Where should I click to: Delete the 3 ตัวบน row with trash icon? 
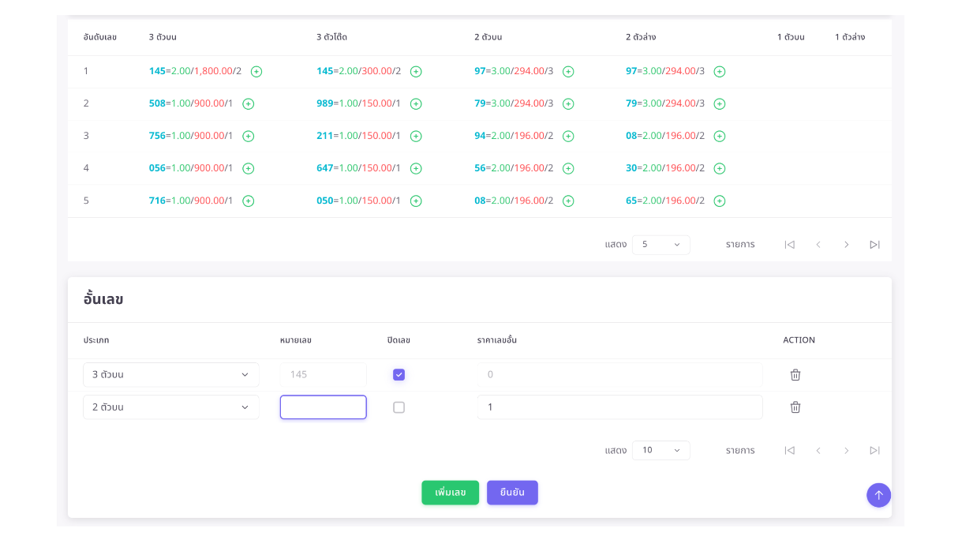tap(795, 375)
